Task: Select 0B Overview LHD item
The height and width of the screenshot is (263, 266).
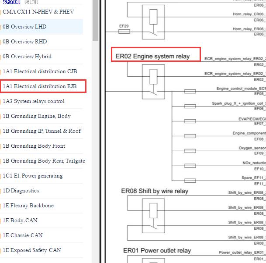Action: 24,27
